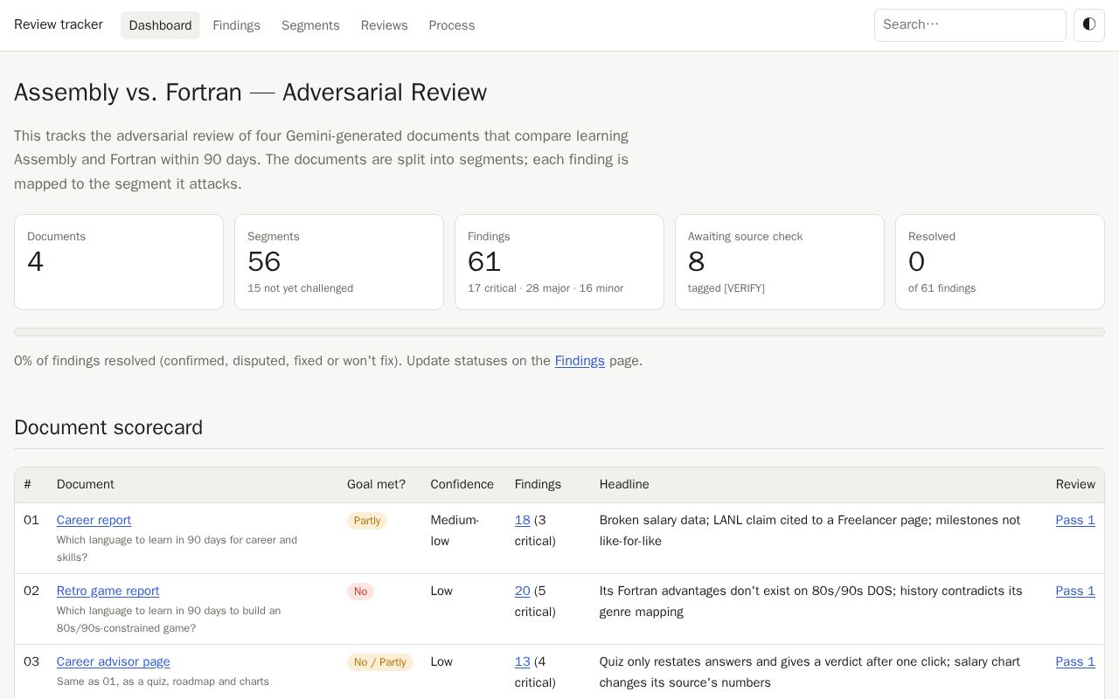This screenshot has width=1119, height=699.
Task: Click the Review column header
Action: coord(1075,484)
